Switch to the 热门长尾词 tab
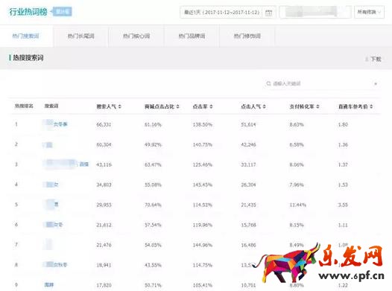 tap(80, 36)
